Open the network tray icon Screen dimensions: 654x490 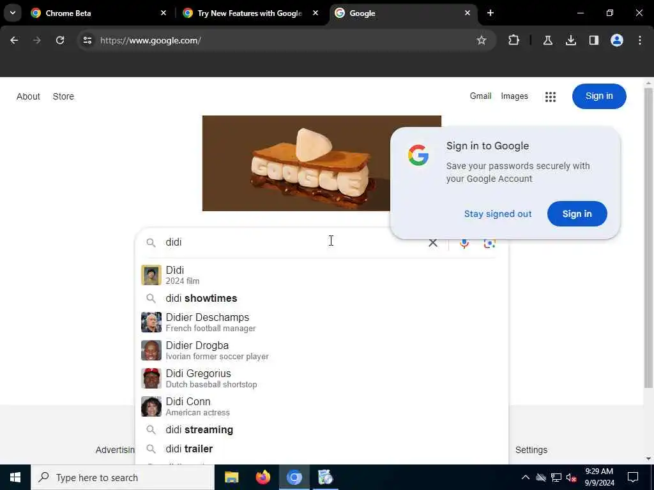point(556,477)
